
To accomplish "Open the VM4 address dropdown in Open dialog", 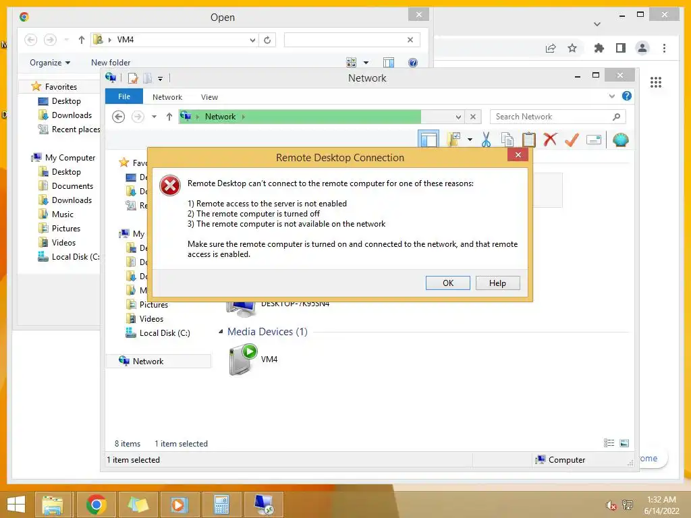I will pos(252,40).
